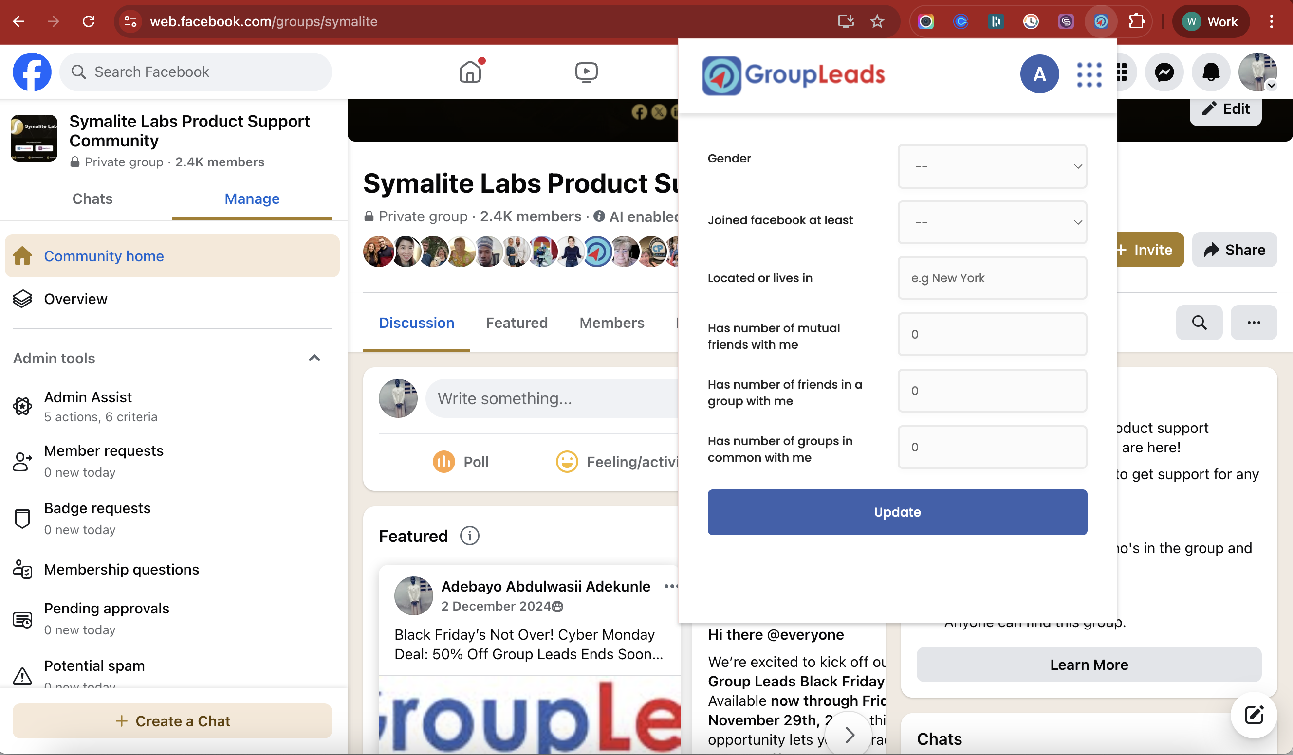Open the Gender dropdown
This screenshot has height=755, width=1293.
[x=992, y=166]
